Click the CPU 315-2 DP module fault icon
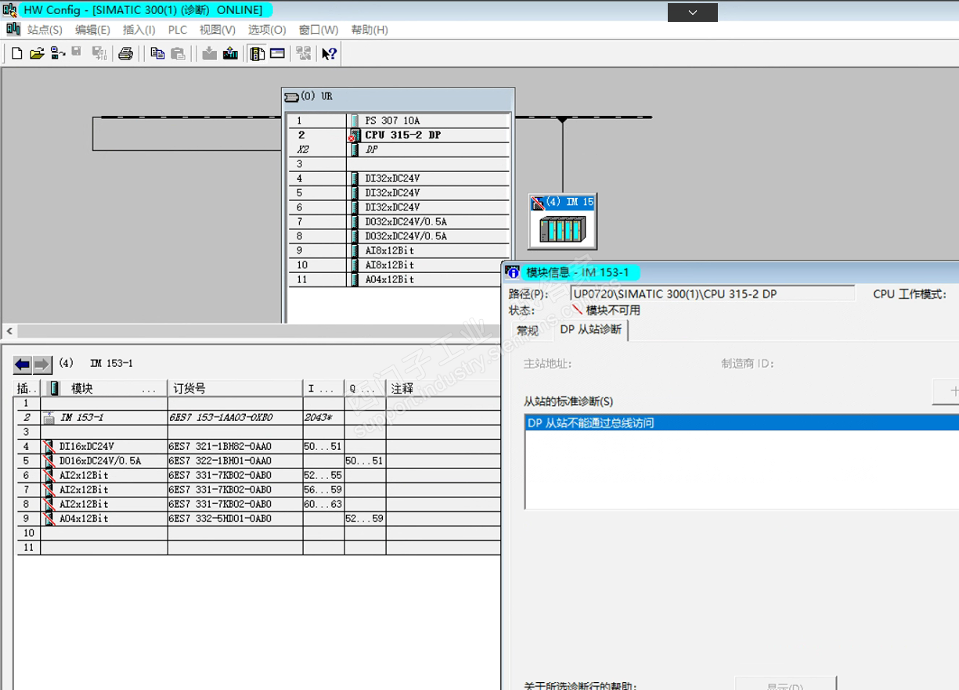 354,135
